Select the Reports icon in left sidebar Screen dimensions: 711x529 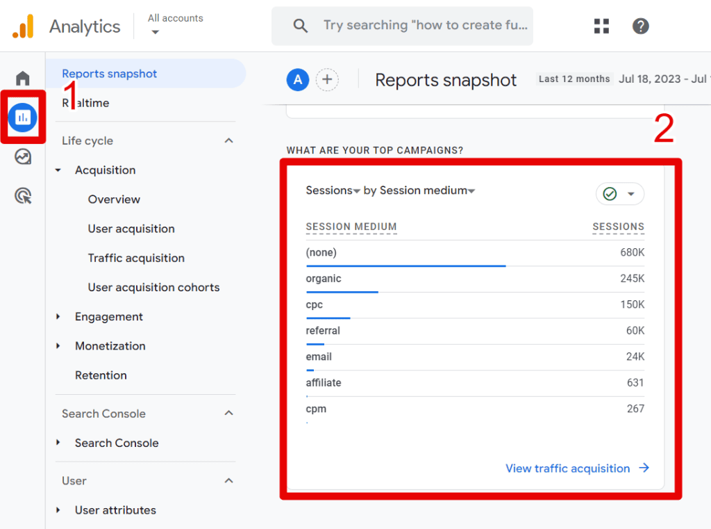coord(22,117)
